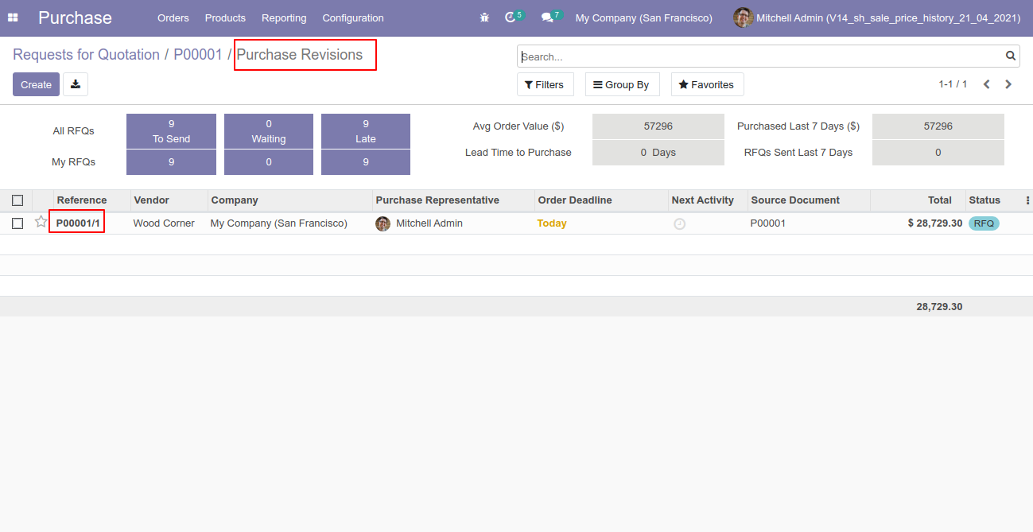
Task: Click Wood Corner vendor cell
Action: 164,223
